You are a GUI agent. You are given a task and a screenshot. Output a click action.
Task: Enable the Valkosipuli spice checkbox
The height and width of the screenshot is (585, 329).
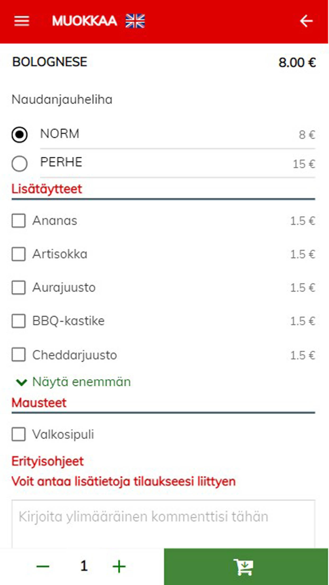click(19, 435)
